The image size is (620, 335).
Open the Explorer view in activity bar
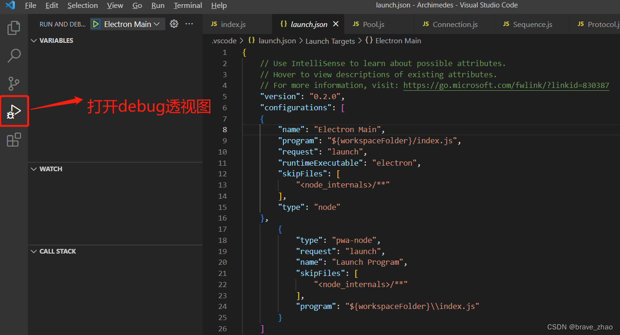(x=14, y=27)
